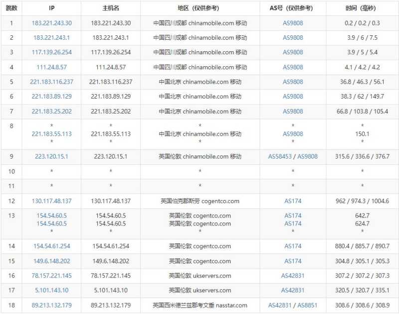Viewport: 399px width, 314px height.
Task: Select the 跳数 column header
Action: pyautogui.click(x=11, y=8)
